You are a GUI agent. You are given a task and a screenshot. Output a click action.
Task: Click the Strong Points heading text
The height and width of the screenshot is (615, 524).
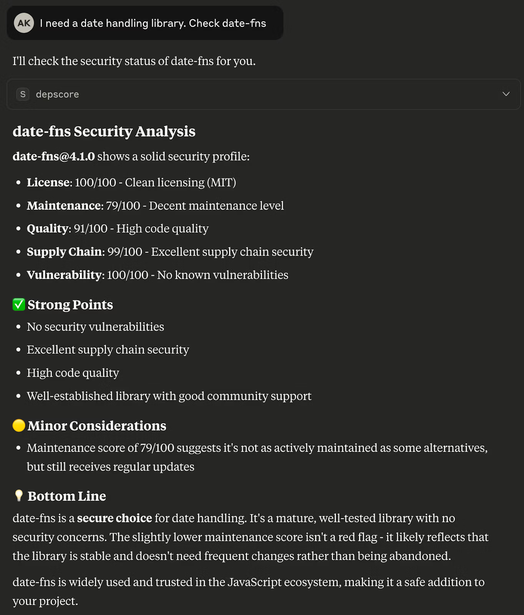pos(70,305)
